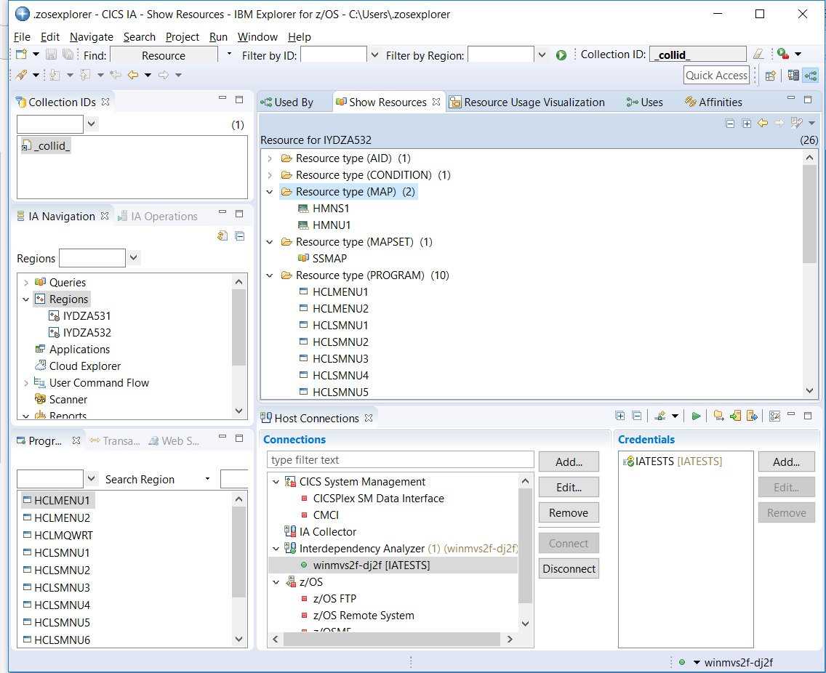Click Add... button under Connections
The height and width of the screenshot is (673, 826).
pyautogui.click(x=569, y=462)
